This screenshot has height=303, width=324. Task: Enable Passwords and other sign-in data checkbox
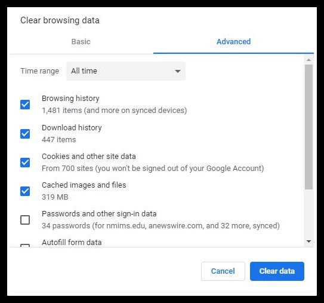tap(25, 220)
